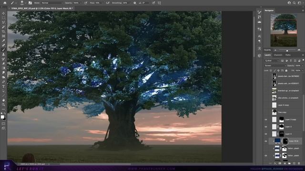Open the Layers panel menu
Viewport: 305px width, 171px height.
(303, 55)
